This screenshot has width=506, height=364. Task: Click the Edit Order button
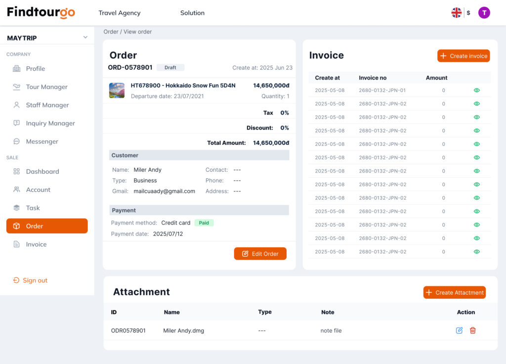260,254
